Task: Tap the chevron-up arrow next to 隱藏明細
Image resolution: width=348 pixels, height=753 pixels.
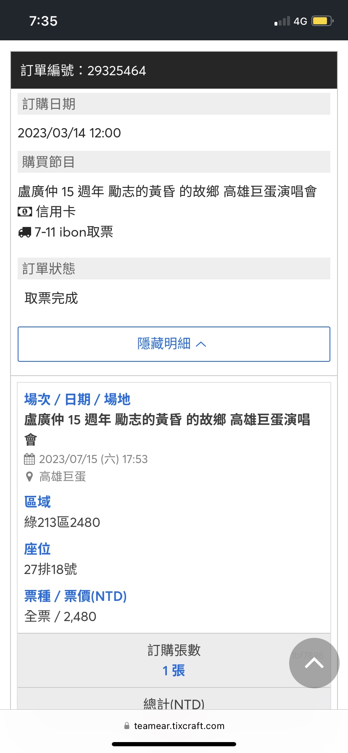Action: pyautogui.click(x=201, y=344)
